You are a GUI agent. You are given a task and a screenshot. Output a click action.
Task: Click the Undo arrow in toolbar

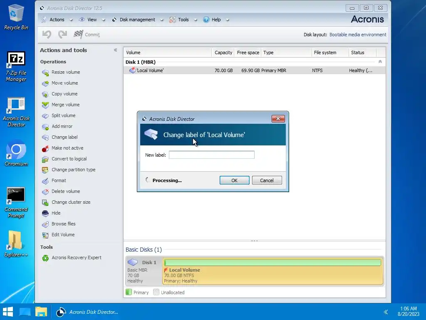[47, 35]
